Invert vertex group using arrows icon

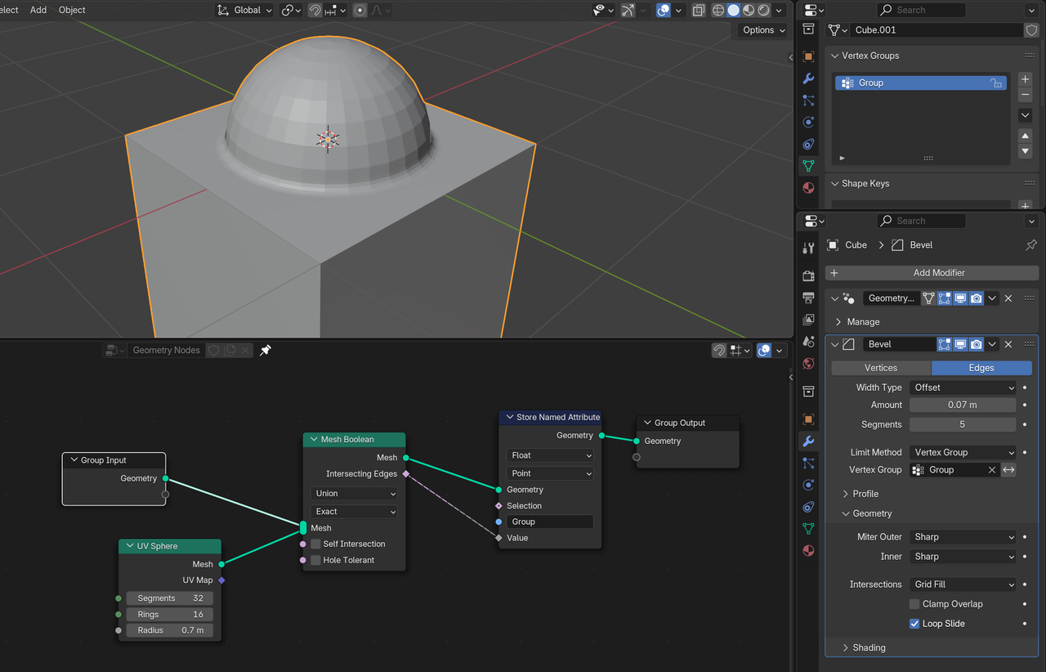click(x=1009, y=470)
